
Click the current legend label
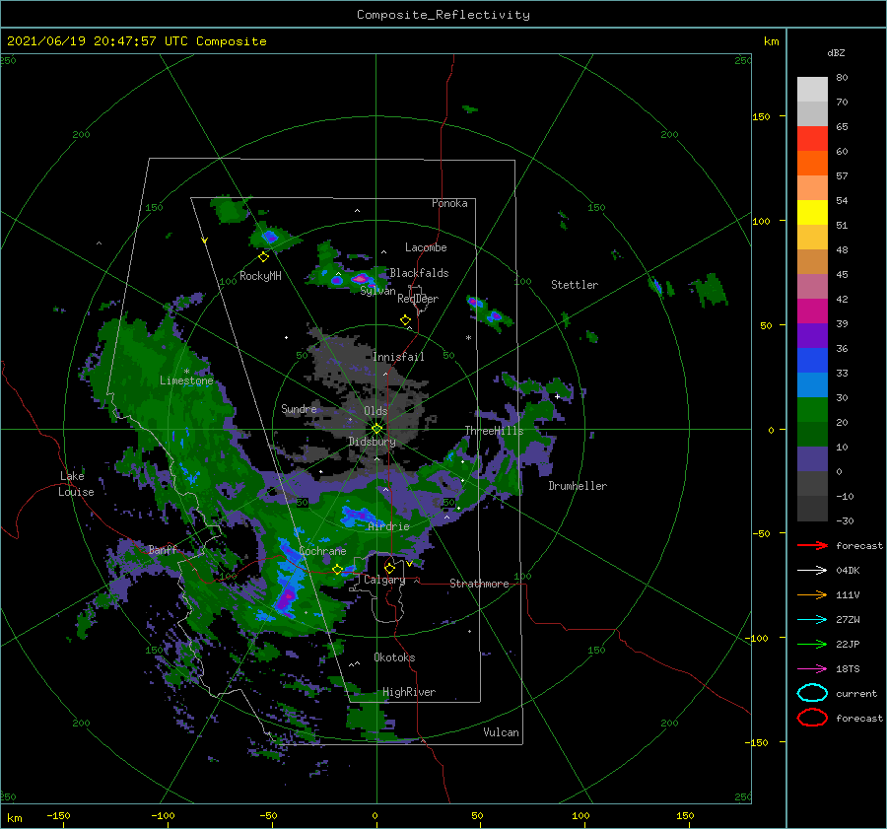856,693
